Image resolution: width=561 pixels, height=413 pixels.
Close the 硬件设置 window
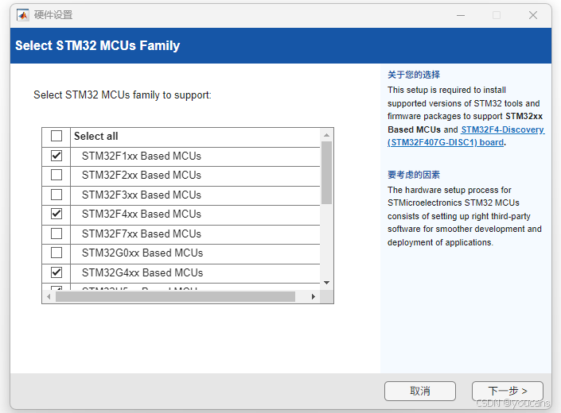click(x=533, y=15)
